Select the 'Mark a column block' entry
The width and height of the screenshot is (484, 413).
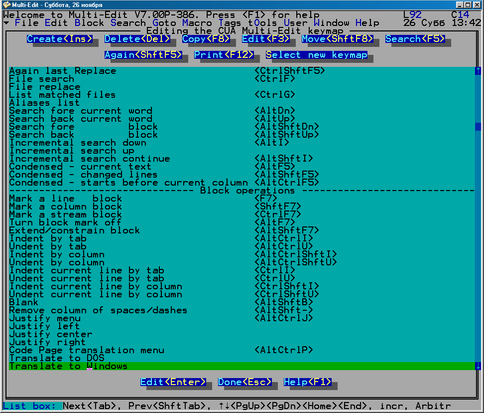pyautogui.click(x=65, y=206)
